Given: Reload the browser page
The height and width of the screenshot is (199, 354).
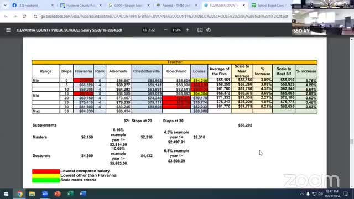Looking at the screenshot, I should click(x=24, y=16).
